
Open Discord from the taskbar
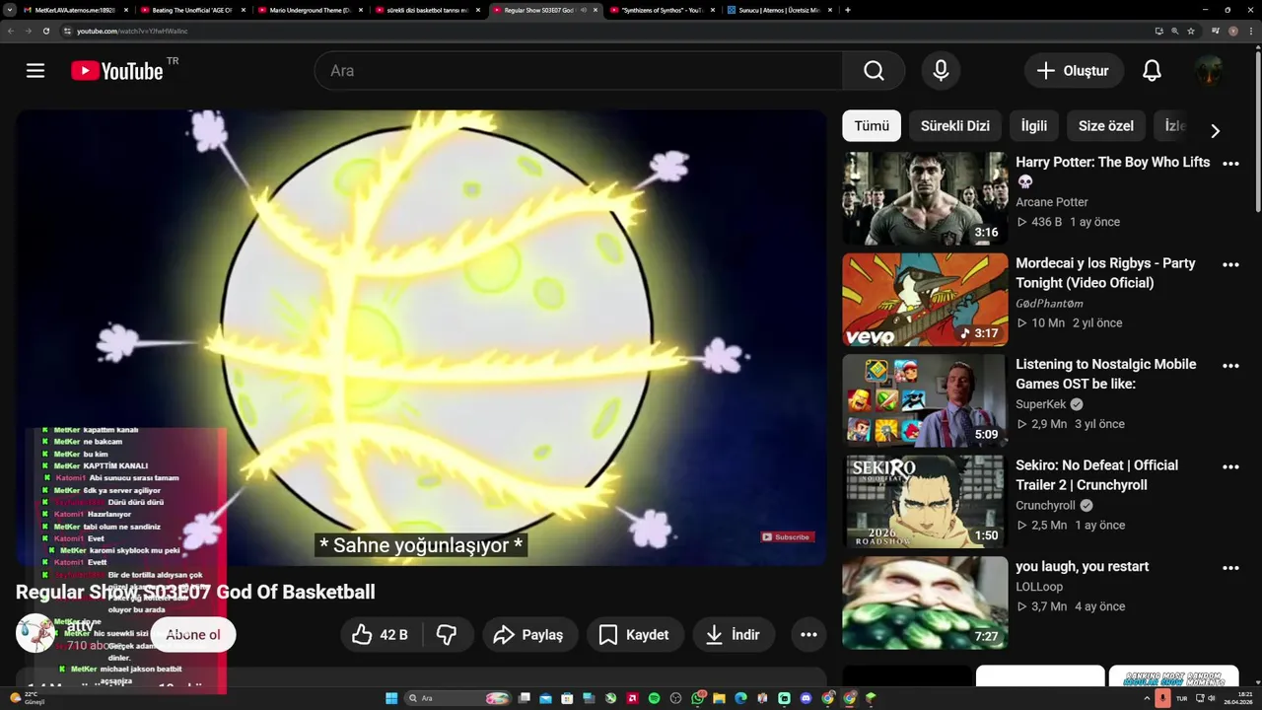click(x=806, y=698)
